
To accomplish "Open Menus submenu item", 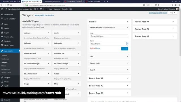I will (4, 66).
